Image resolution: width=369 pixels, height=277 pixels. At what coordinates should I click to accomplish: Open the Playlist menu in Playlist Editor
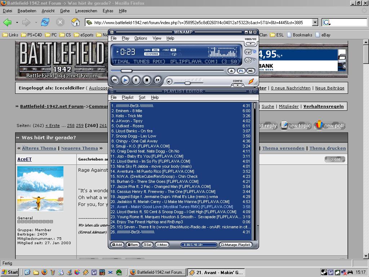pos(128,97)
